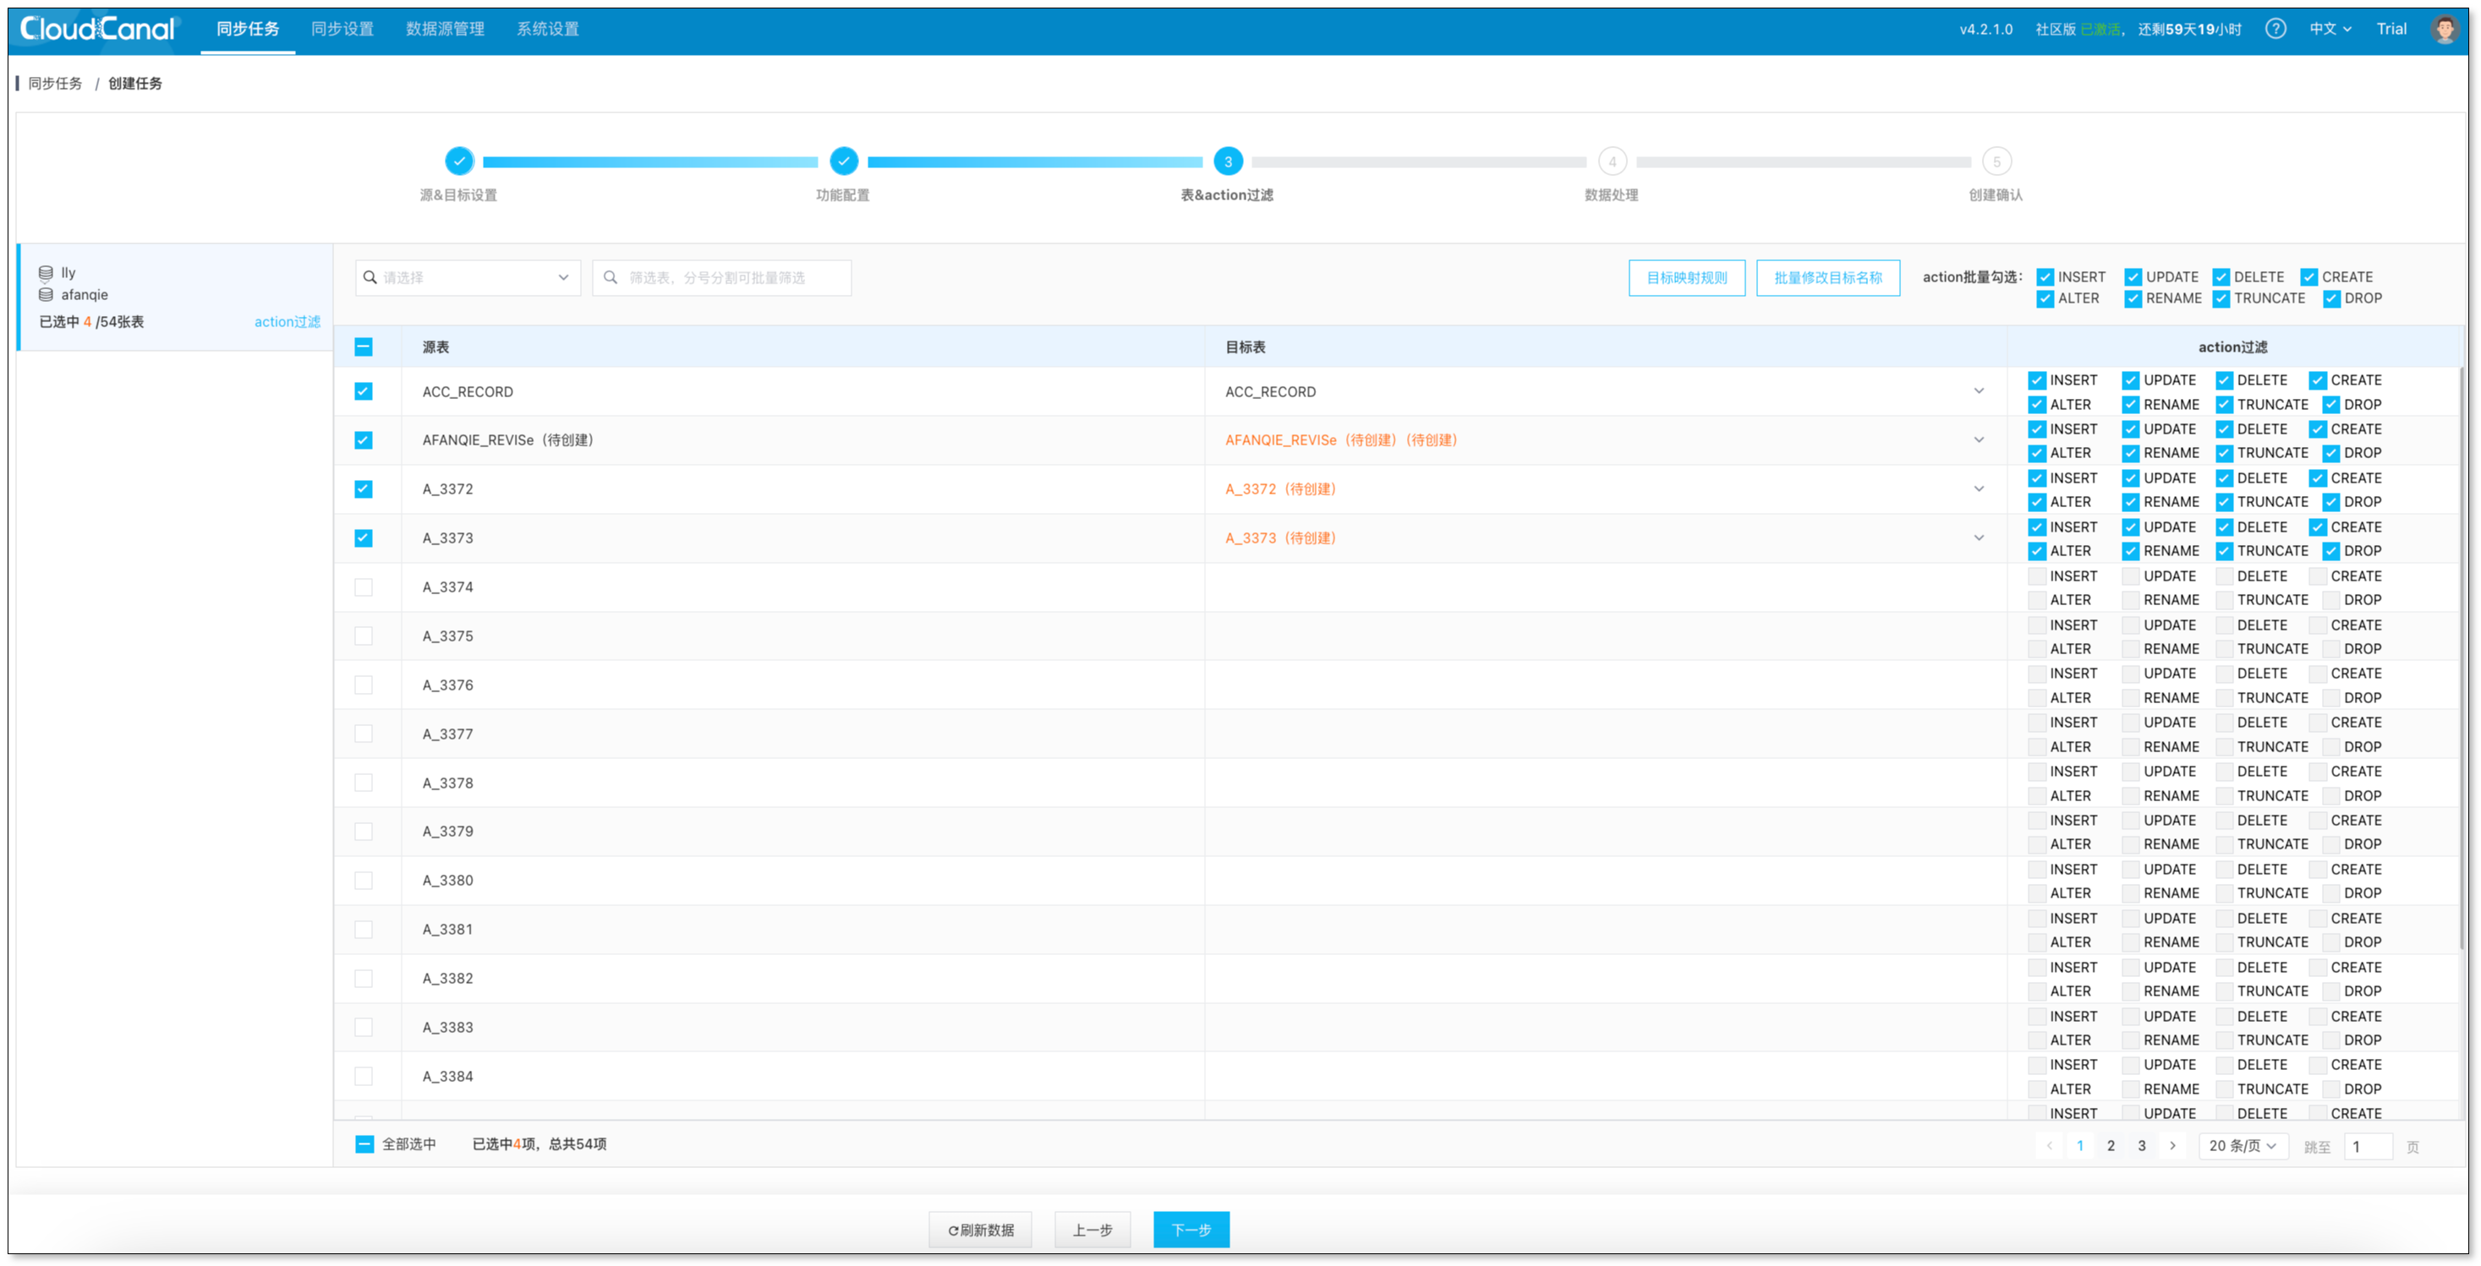Select page 2 in pagination control
This screenshot has height=1266, width=2481.
tap(2111, 1145)
